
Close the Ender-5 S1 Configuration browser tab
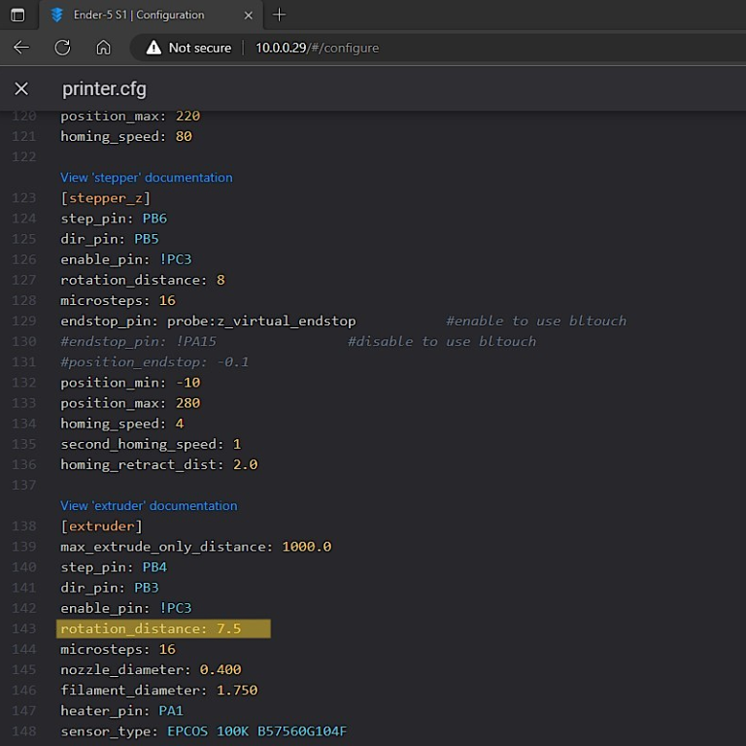(x=248, y=15)
